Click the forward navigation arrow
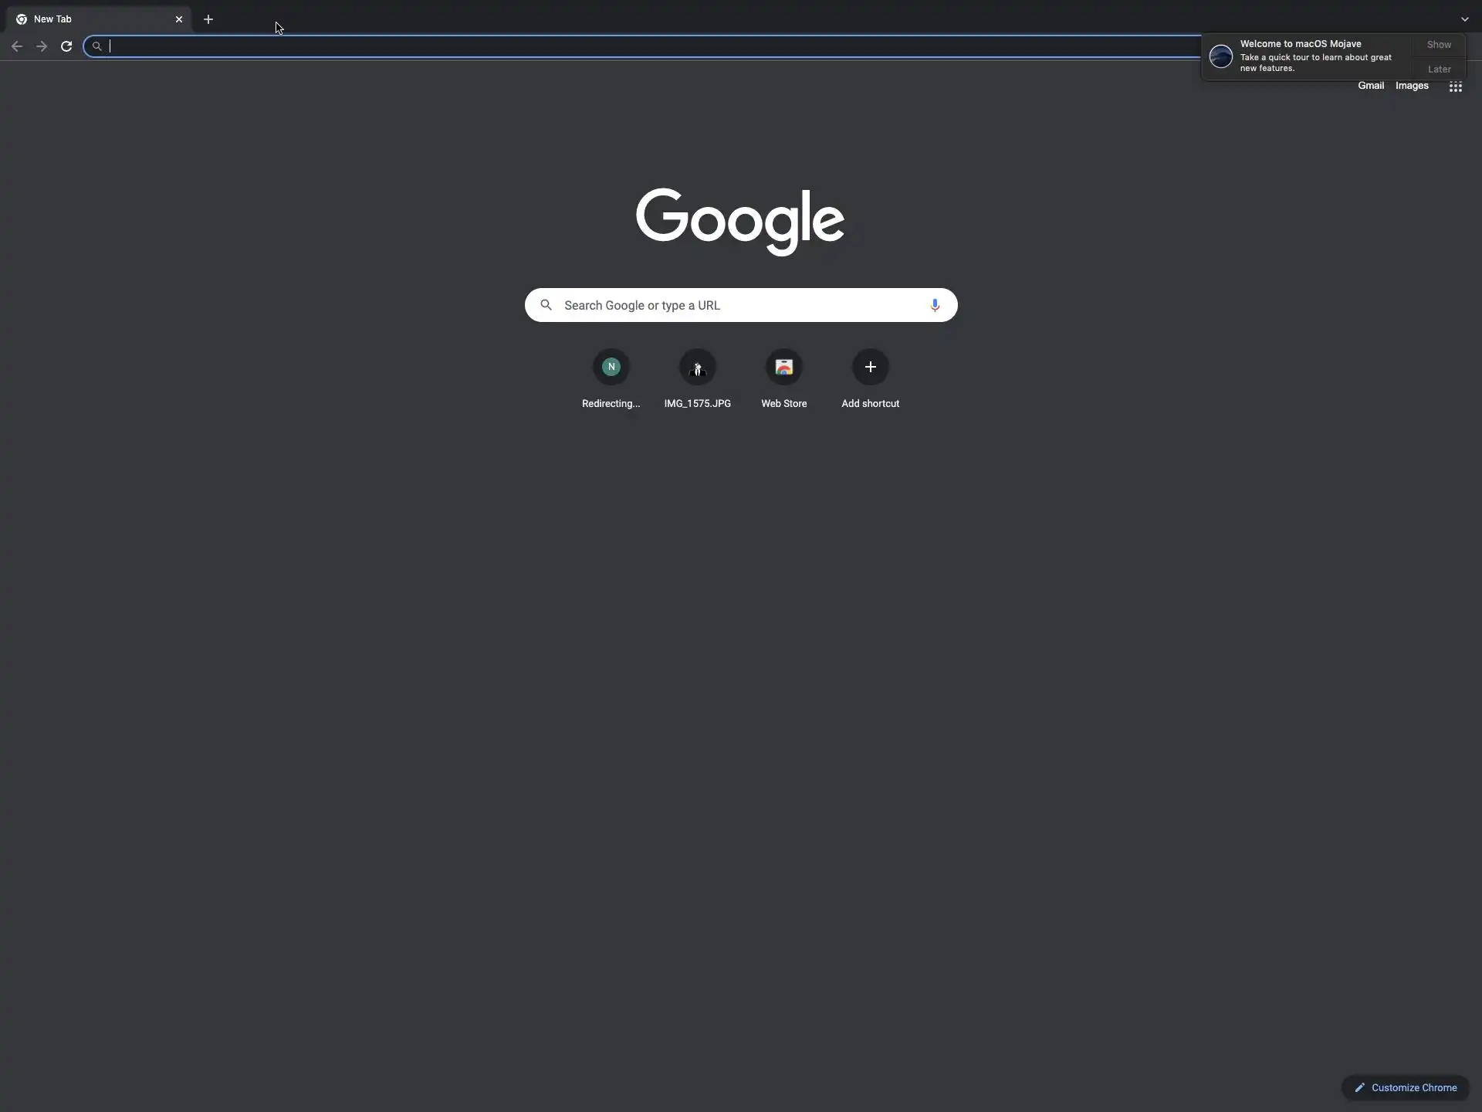1482x1112 pixels. [42, 46]
